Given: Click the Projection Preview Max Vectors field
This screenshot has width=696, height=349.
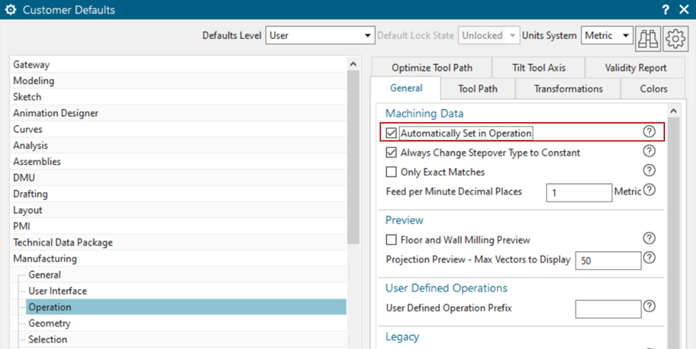Looking at the screenshot, I should (608, 261).
